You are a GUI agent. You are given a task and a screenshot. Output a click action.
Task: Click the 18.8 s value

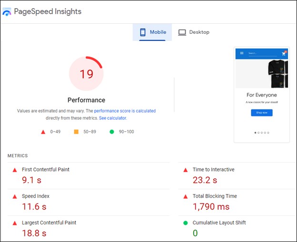point(34,233)
